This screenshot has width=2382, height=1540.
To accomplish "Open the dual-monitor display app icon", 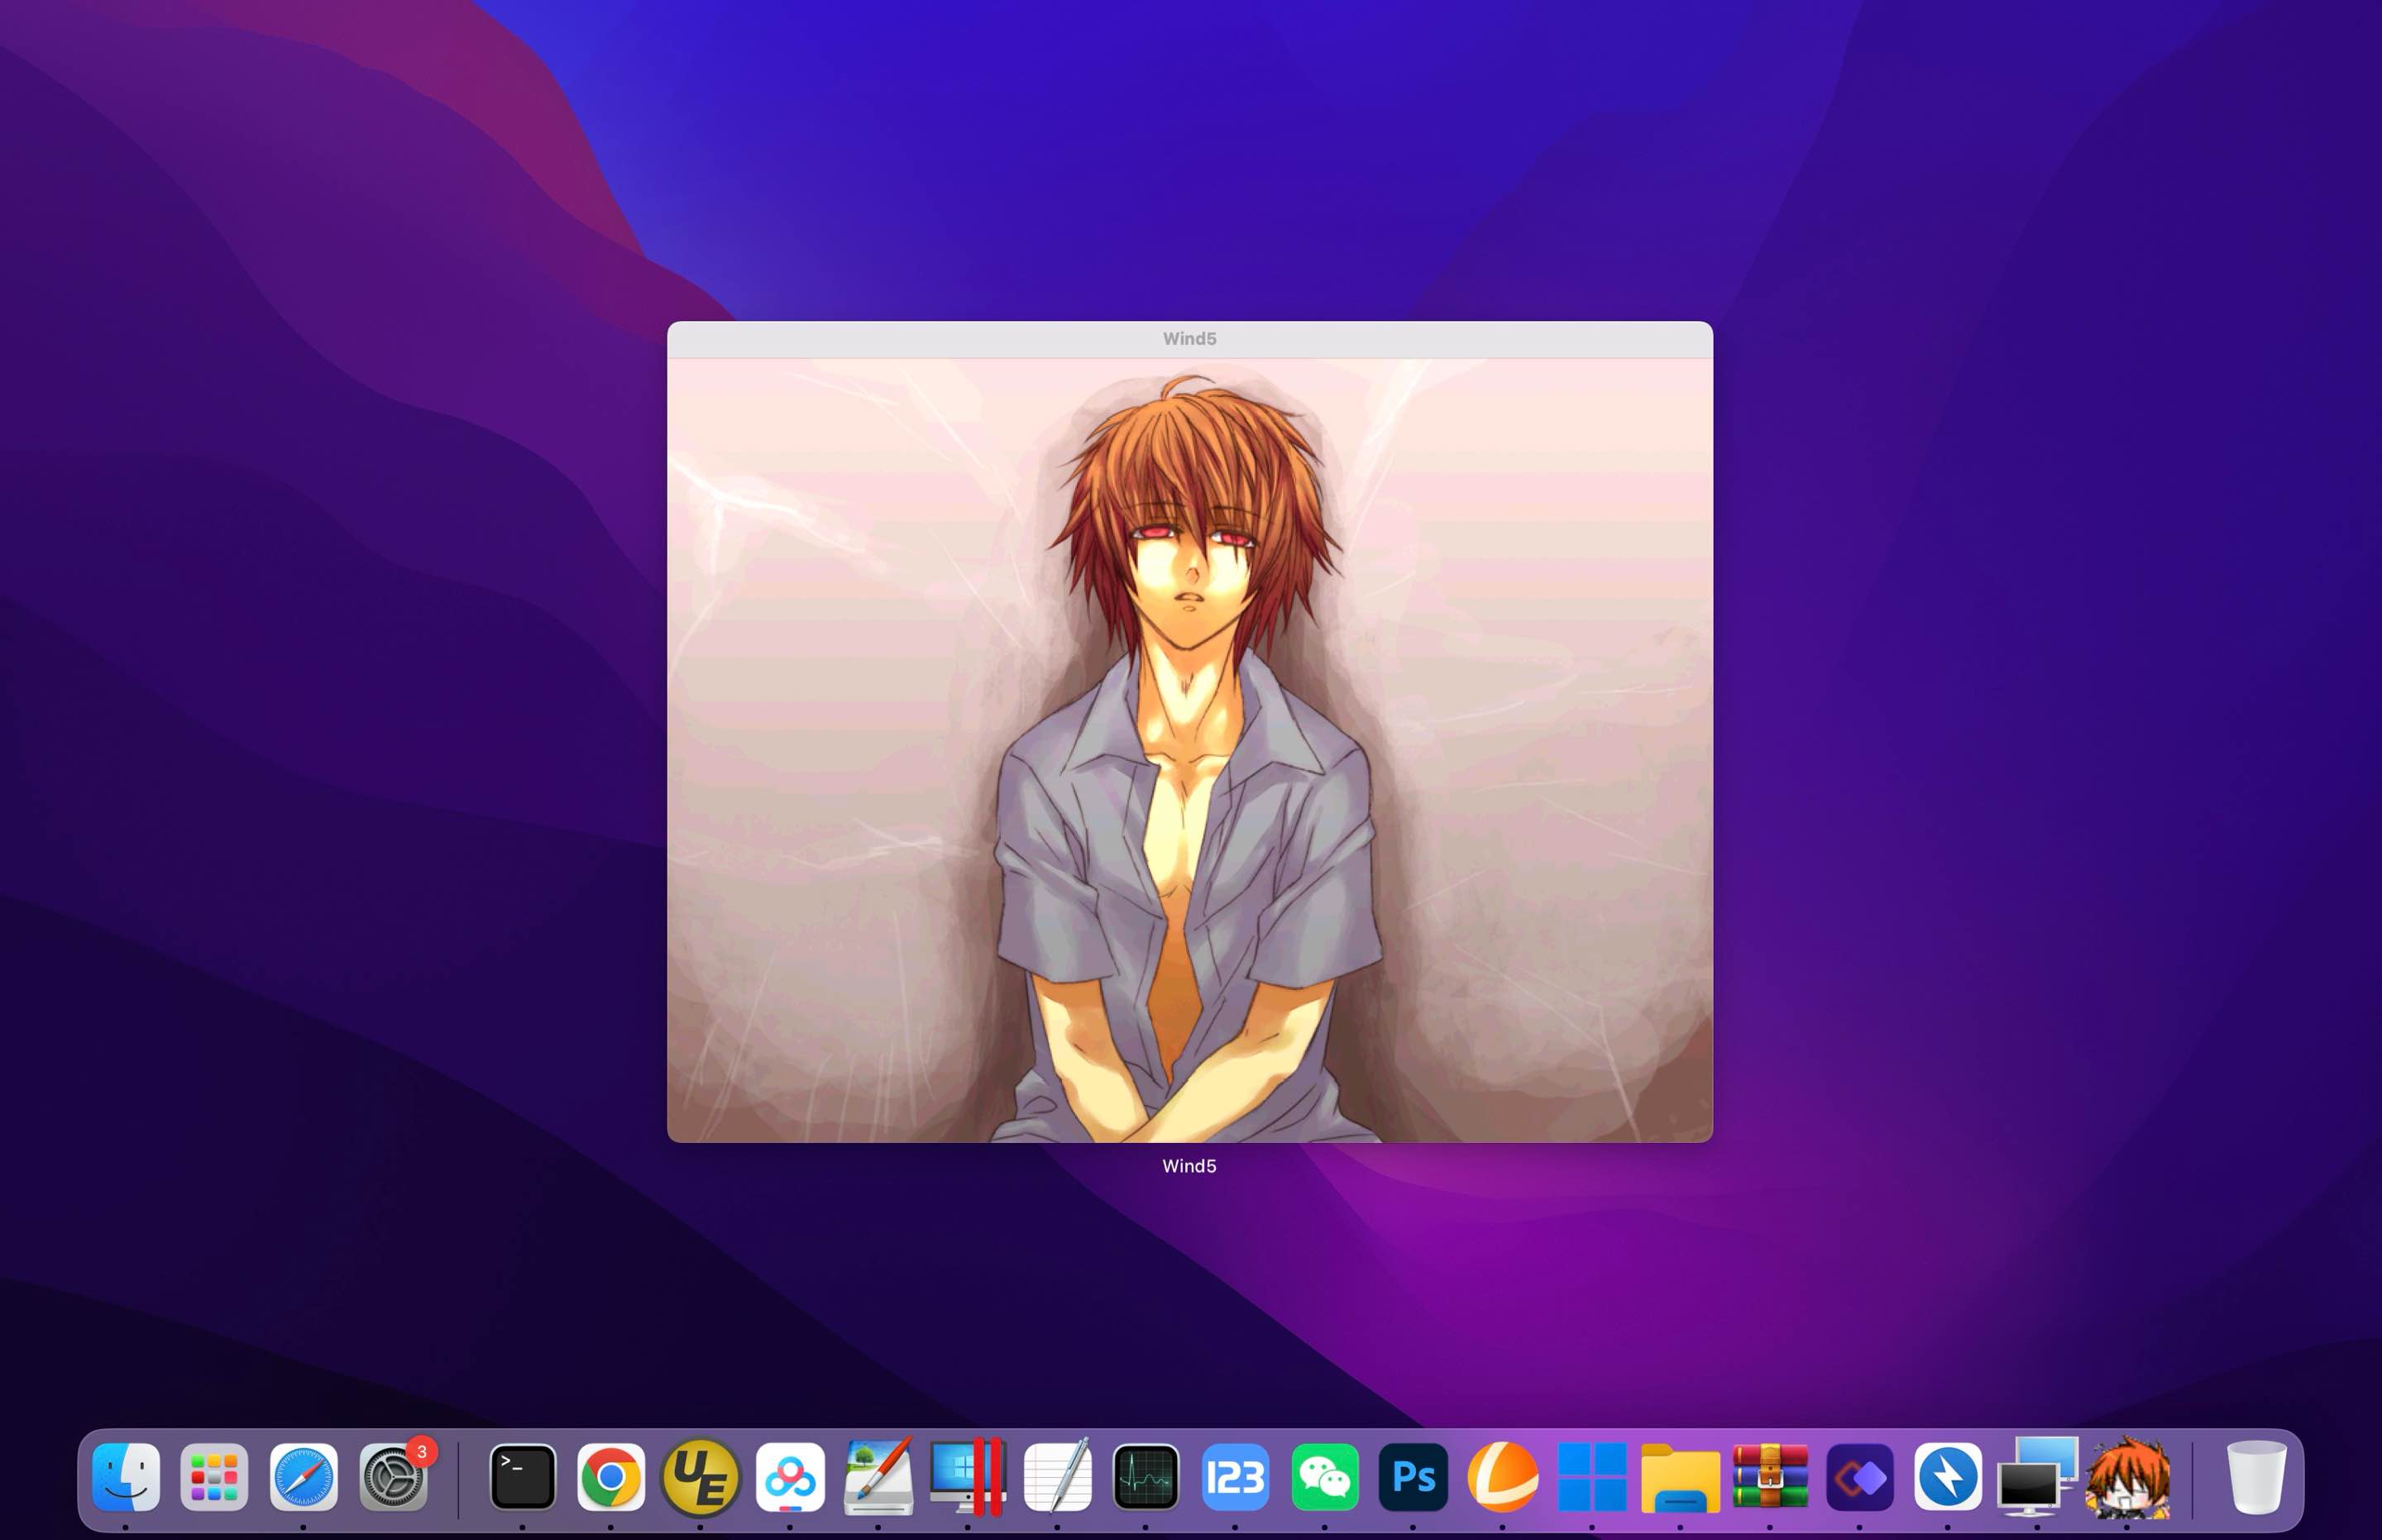I will (x=2038, y=1477).
